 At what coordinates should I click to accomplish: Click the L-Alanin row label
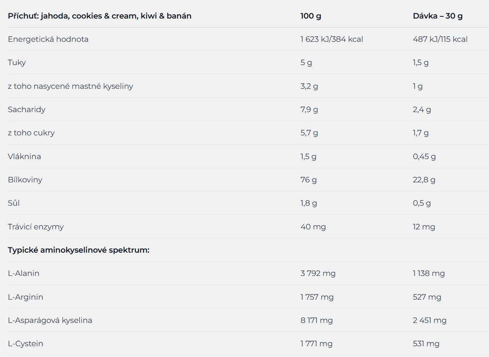[x=24, y=273]
